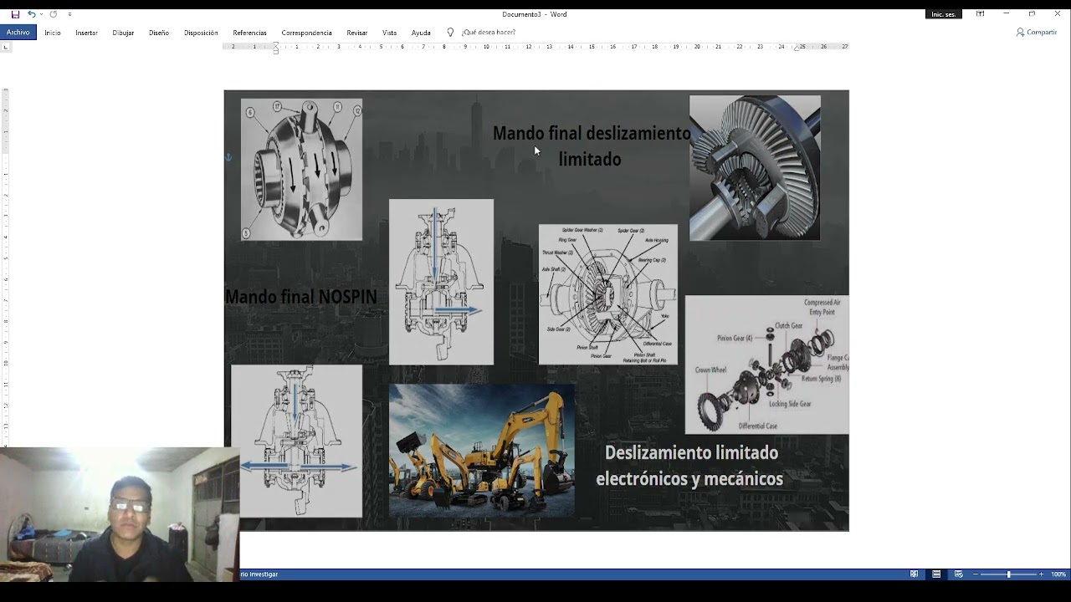Select the labeled Spider Gear differential diagram
Viewport: 1071px width, 602px height.
pos(608,294)
